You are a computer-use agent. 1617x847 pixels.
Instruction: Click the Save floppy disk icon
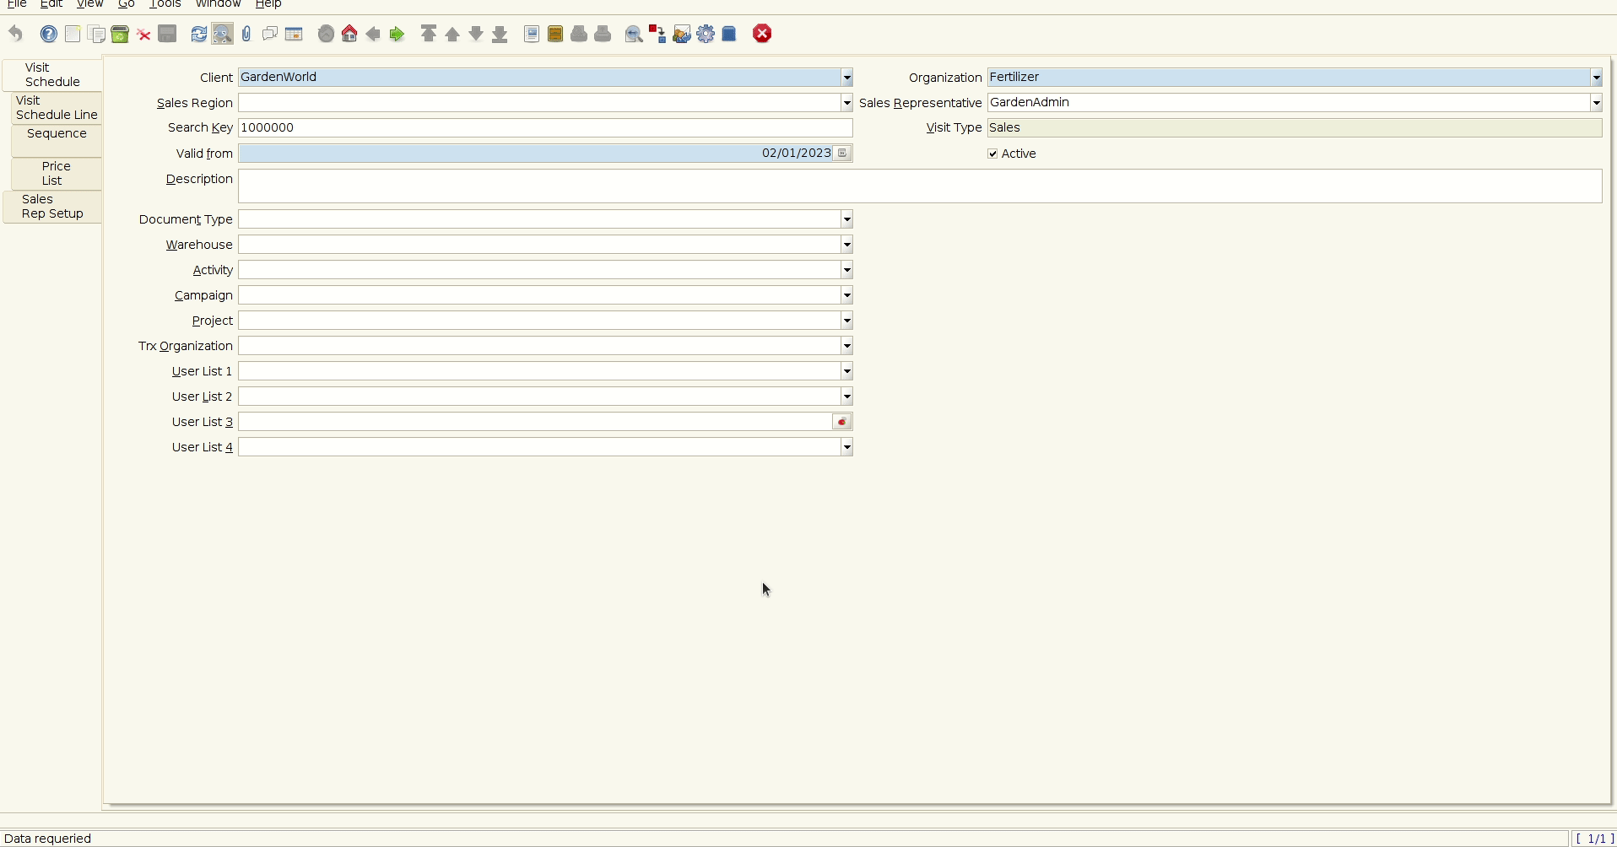(x=167, y=34)
